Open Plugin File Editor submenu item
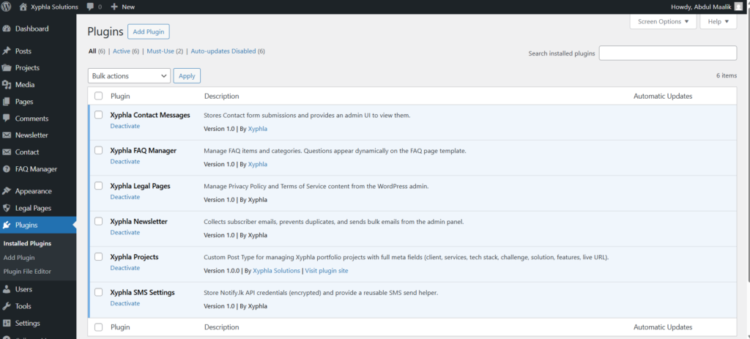 pyautogui.click(x=27, y=272)
